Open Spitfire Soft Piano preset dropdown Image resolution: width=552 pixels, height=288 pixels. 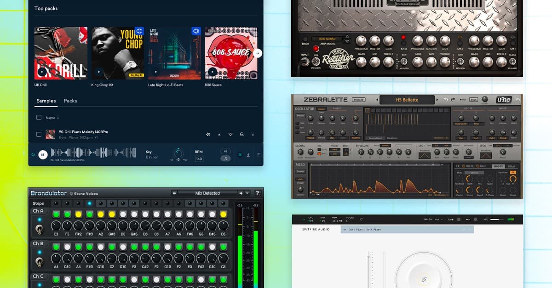click(x=407, y=229)
